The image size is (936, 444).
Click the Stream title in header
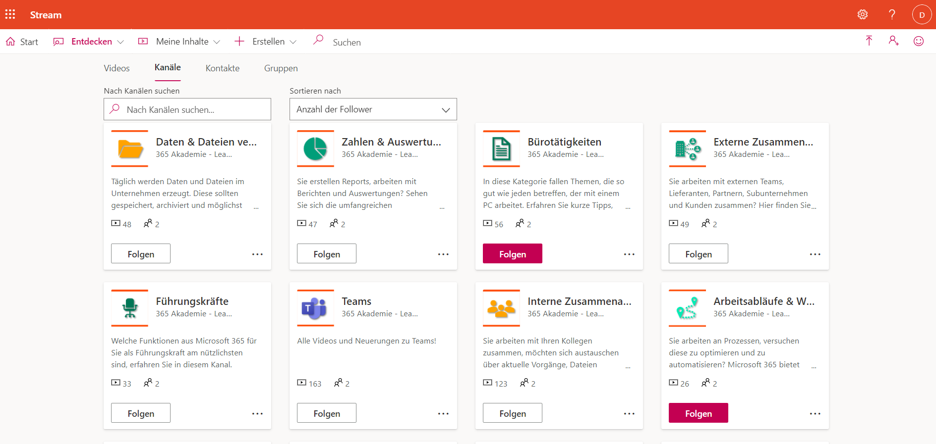click(x=46, y=15)
